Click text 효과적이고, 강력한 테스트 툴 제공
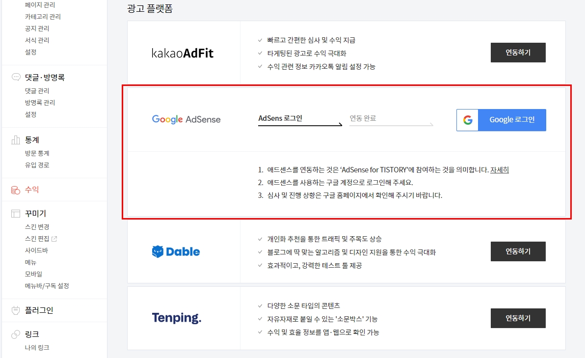Image resolution: width=585 pixels, height=358 pixels. tap(315, 266)
